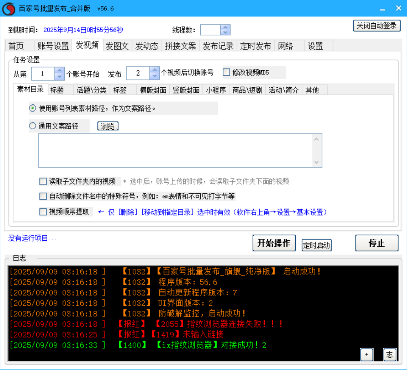Click the 线程数 spinner up arrow
407x370 pixels.
pos(225,27)
